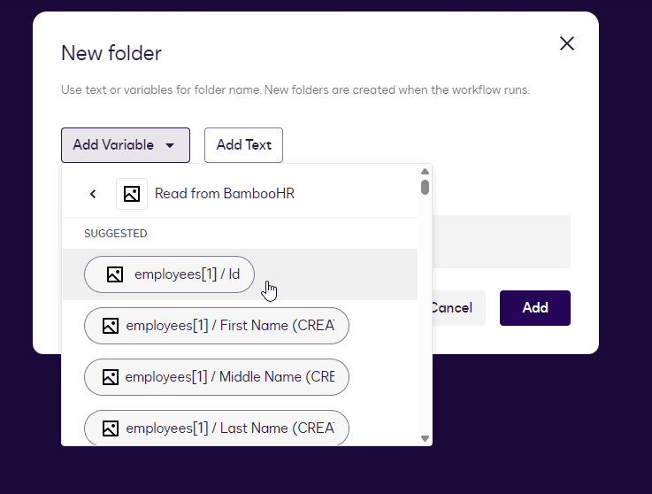Click the icon beside employees First Name
652x494 pixels.
[110, 326]
